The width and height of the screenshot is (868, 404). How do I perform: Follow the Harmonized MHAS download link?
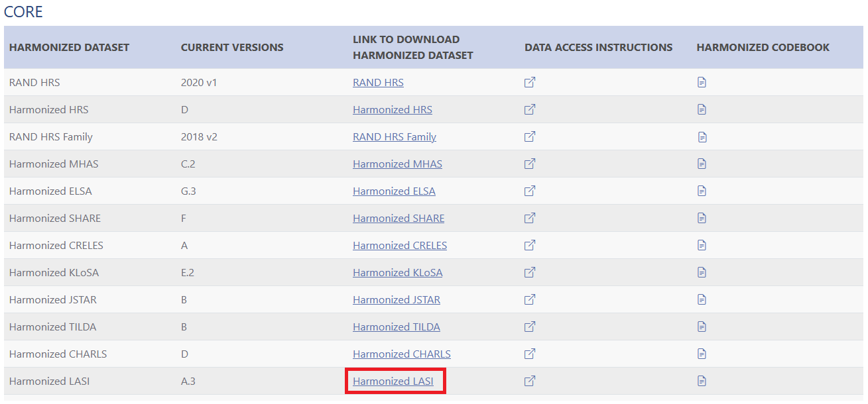tap(397, 164)
